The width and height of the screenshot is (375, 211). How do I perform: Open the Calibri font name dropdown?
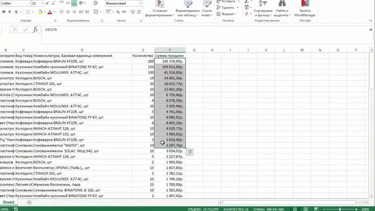(30, 4)
